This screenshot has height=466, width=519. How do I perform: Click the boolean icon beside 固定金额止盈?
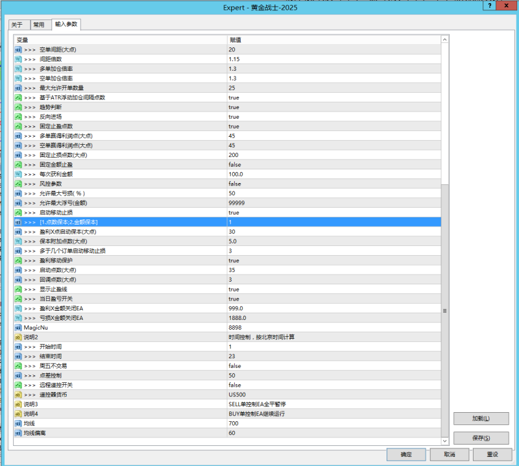pyautogui.click(x=18, y=165)
